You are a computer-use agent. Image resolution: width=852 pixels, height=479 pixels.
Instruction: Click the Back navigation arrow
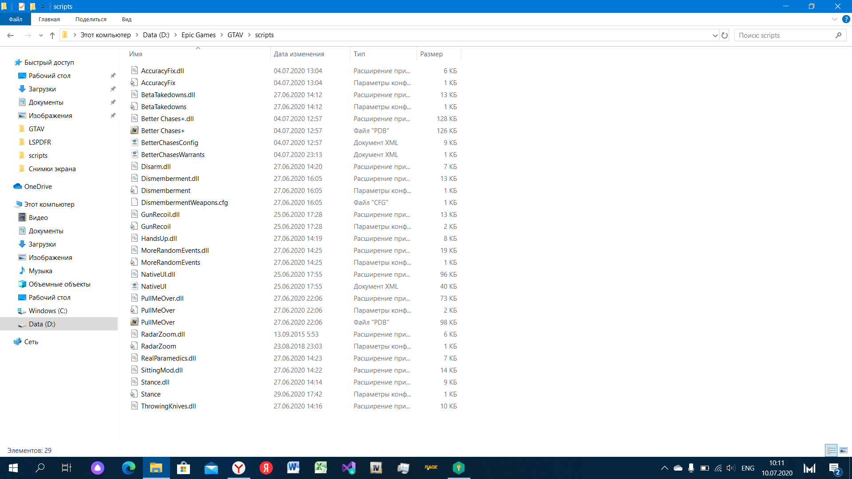click(11, 35)
